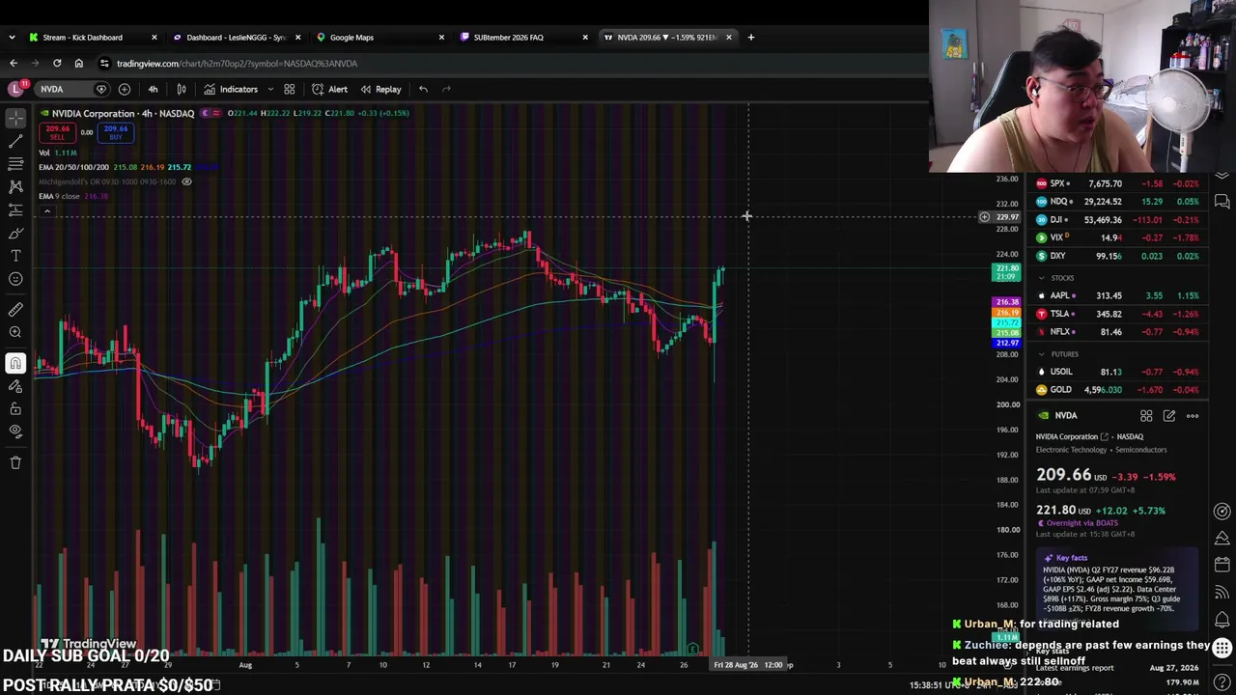This screenshot has width=1236, height=695.
Task: Open indicator templates grid icon
Action: pos(289,89)
